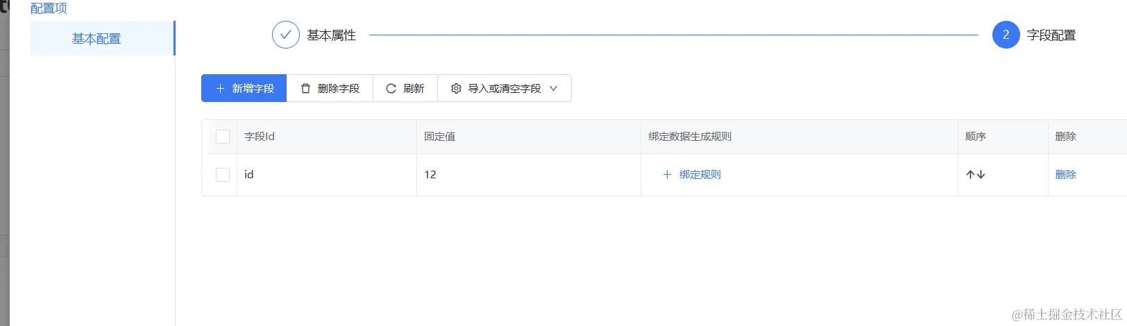The width and height of the screenshot is (1127, 326).
Task: Click the 新增字段 add field button
Action: click(244, 88)
